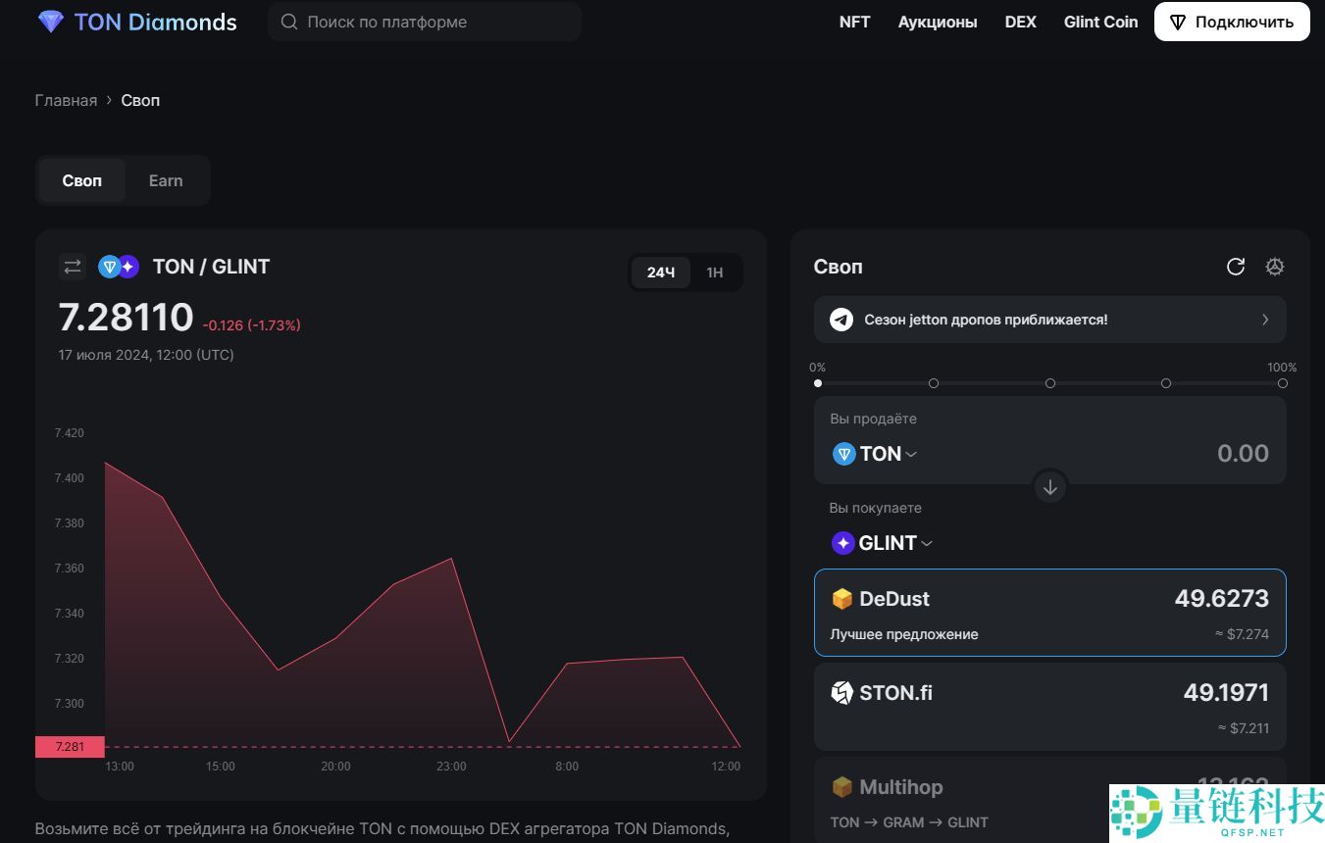Refresh the swap quotes
The width and height of the screenshot is (1325, 843).
(1236, 267)
